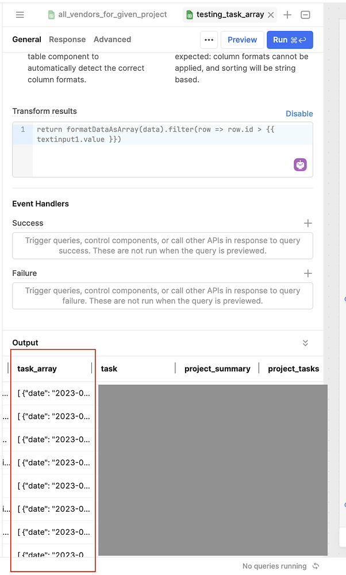Open the Advanced tab
Image resolution: width=346 pixels, height=575 pixels.
tap(112, 39)
